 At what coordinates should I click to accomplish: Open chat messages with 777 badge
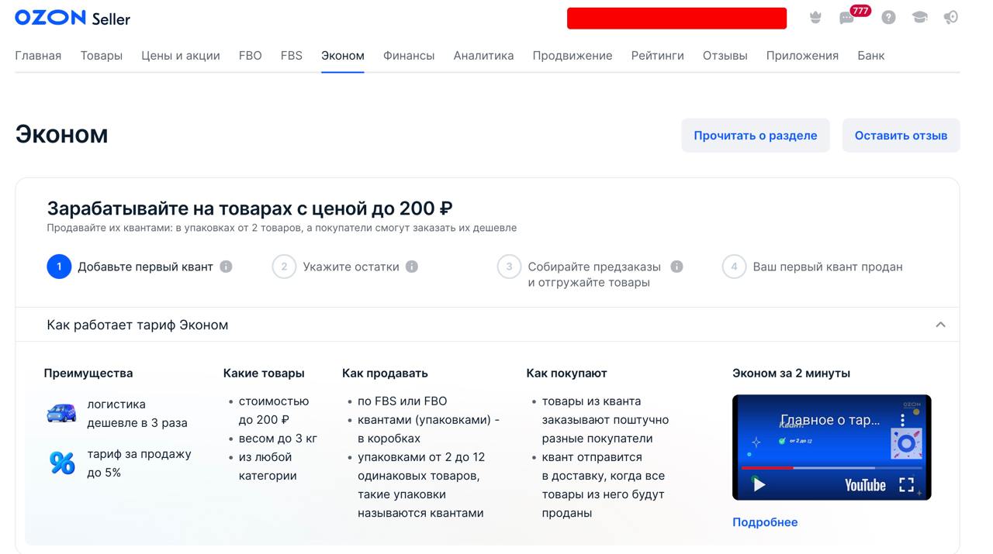pyautogui.click(x=847, y=18)
